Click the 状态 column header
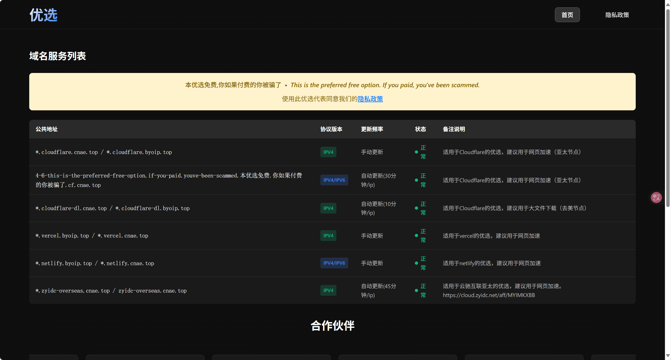Viewport: 671px width, 360px height. point(420,129)
